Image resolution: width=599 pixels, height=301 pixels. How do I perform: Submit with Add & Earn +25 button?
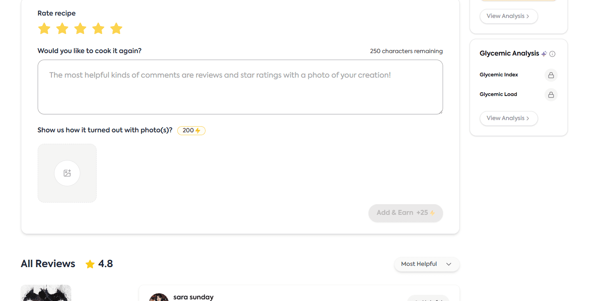(406, 213)
